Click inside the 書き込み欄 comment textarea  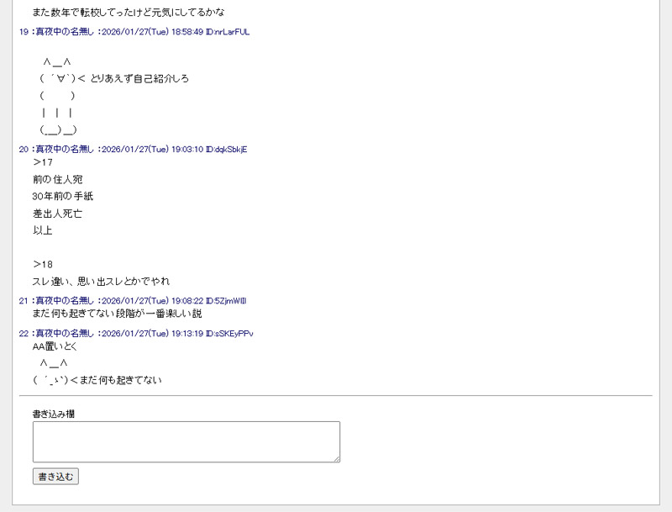pyautogui.click(x=185, y=441)
